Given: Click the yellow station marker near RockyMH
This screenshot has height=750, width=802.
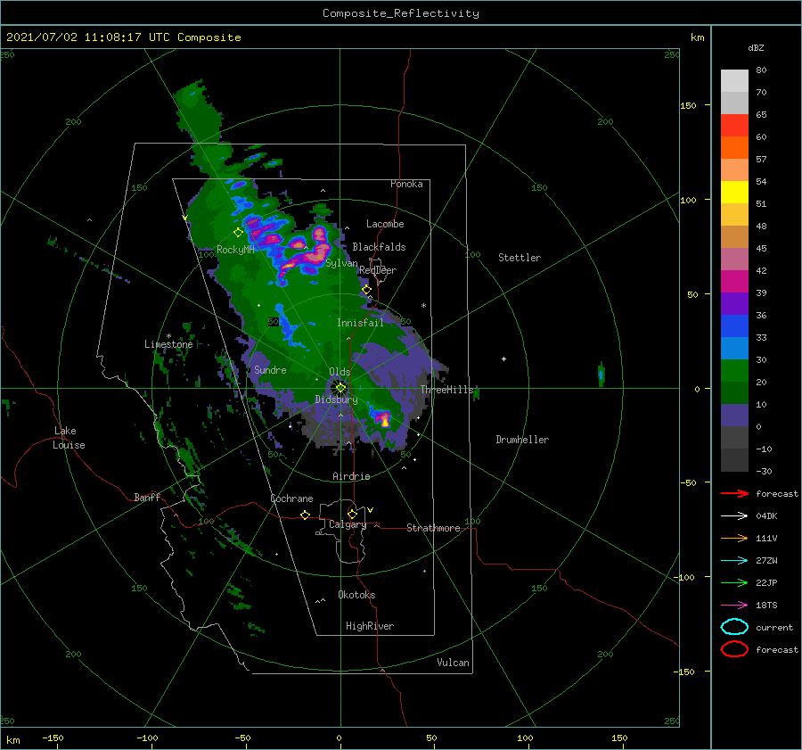Looking at the screenshot, I should click(238, 233).
